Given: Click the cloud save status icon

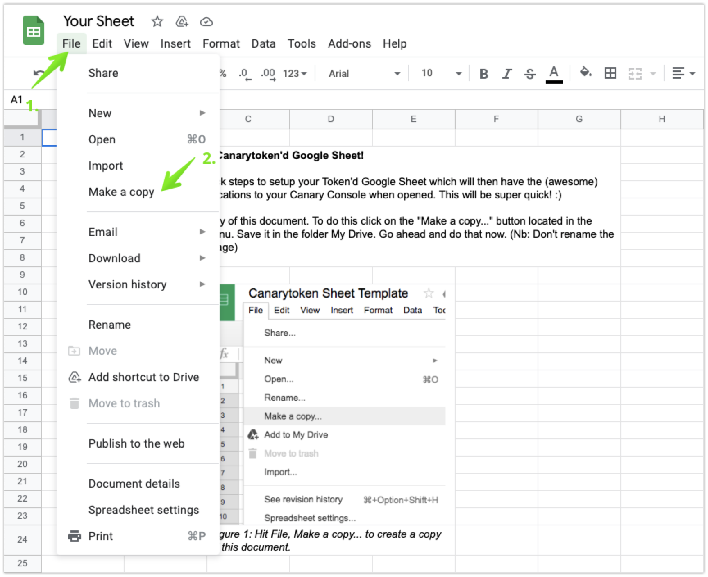Looking at the screenshot, I should (x=206, y=21).
